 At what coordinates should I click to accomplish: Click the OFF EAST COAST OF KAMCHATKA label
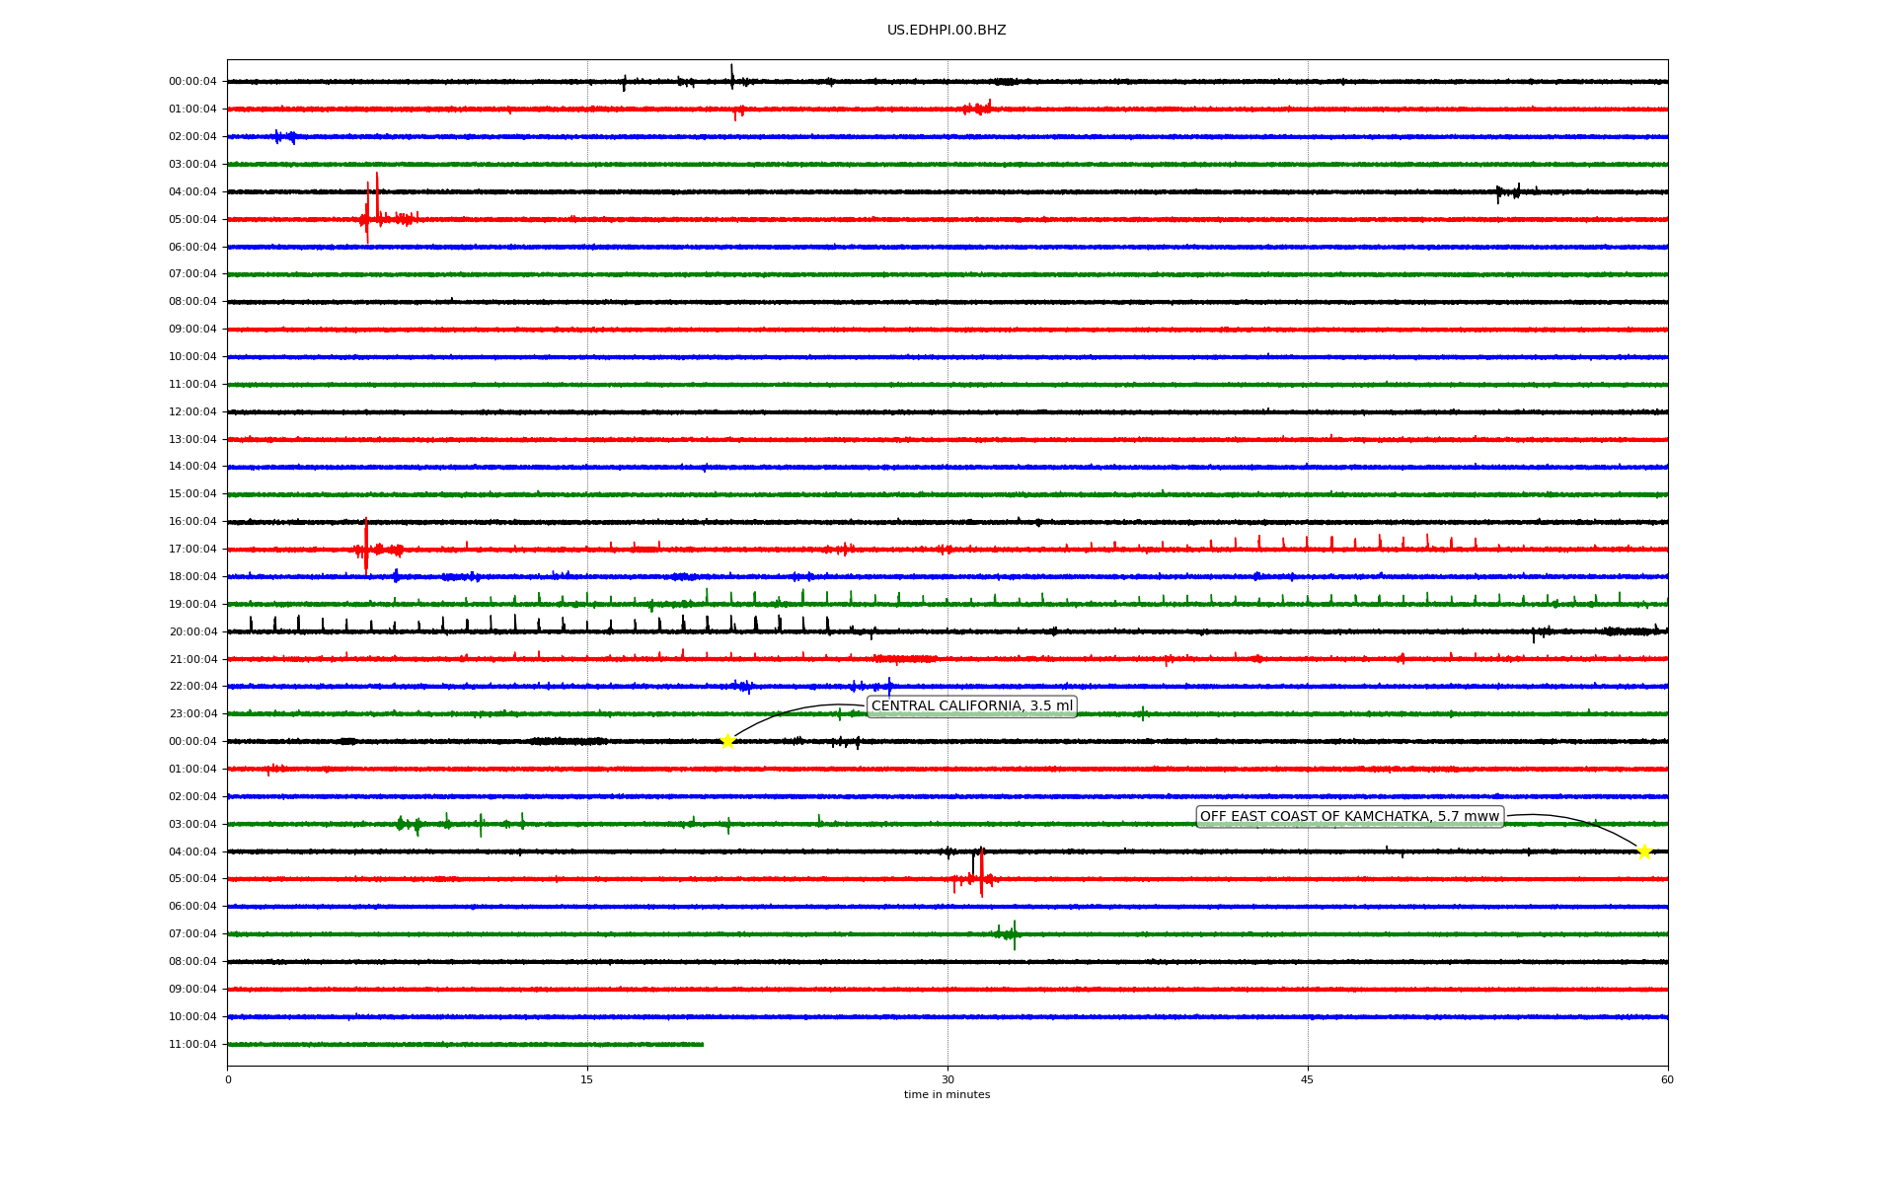(1349, 816)
